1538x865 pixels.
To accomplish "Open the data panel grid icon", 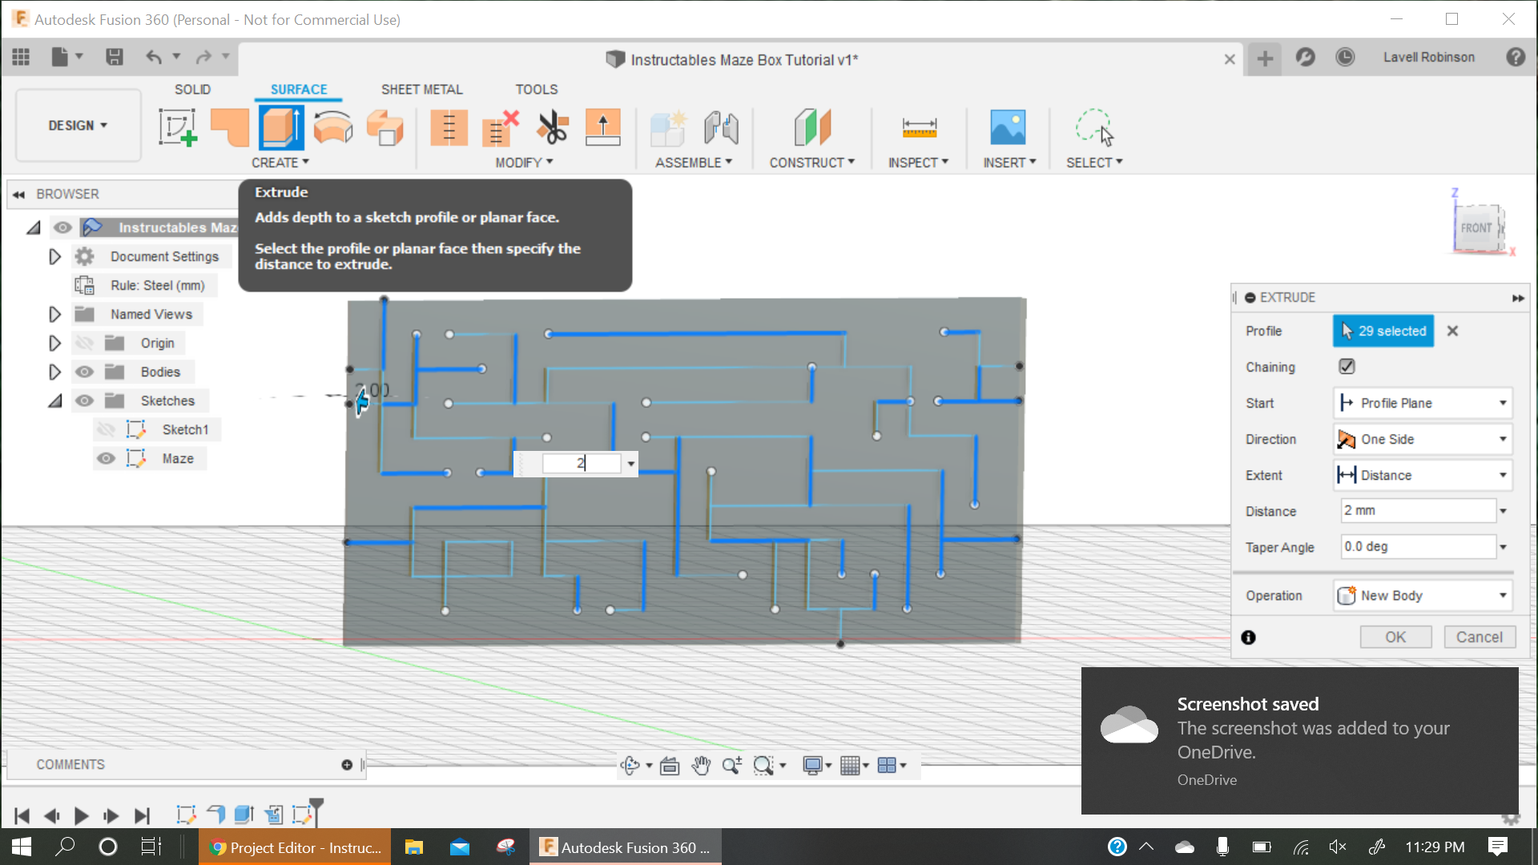I will tap(21, 57).
